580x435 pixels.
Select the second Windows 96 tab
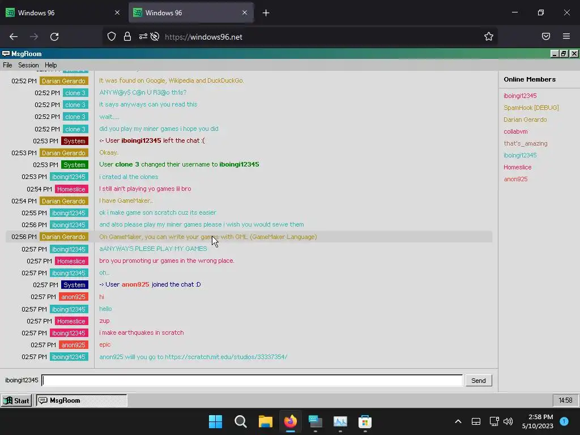coord(191,12)
